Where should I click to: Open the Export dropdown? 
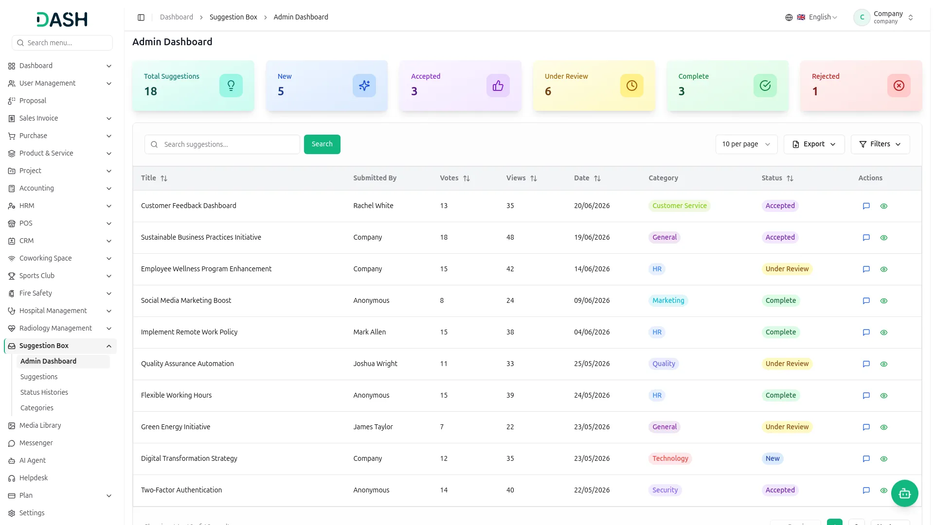pos(814,144)
